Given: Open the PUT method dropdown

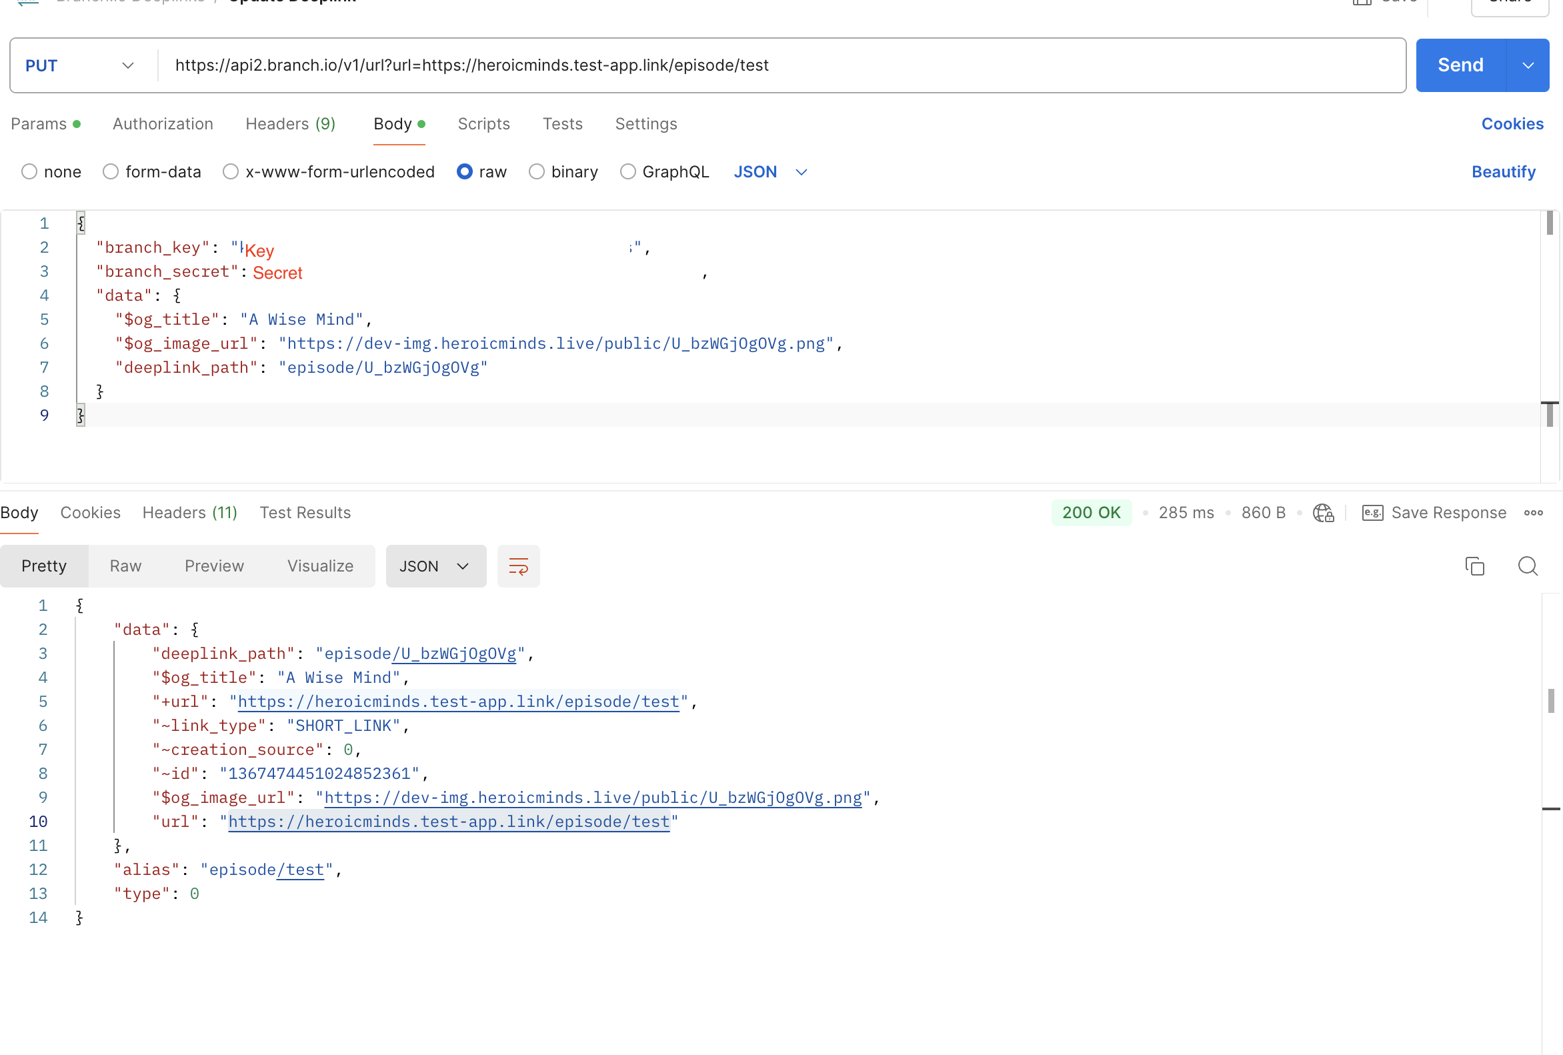Looking at the screenshot, I should coord(81,66).
